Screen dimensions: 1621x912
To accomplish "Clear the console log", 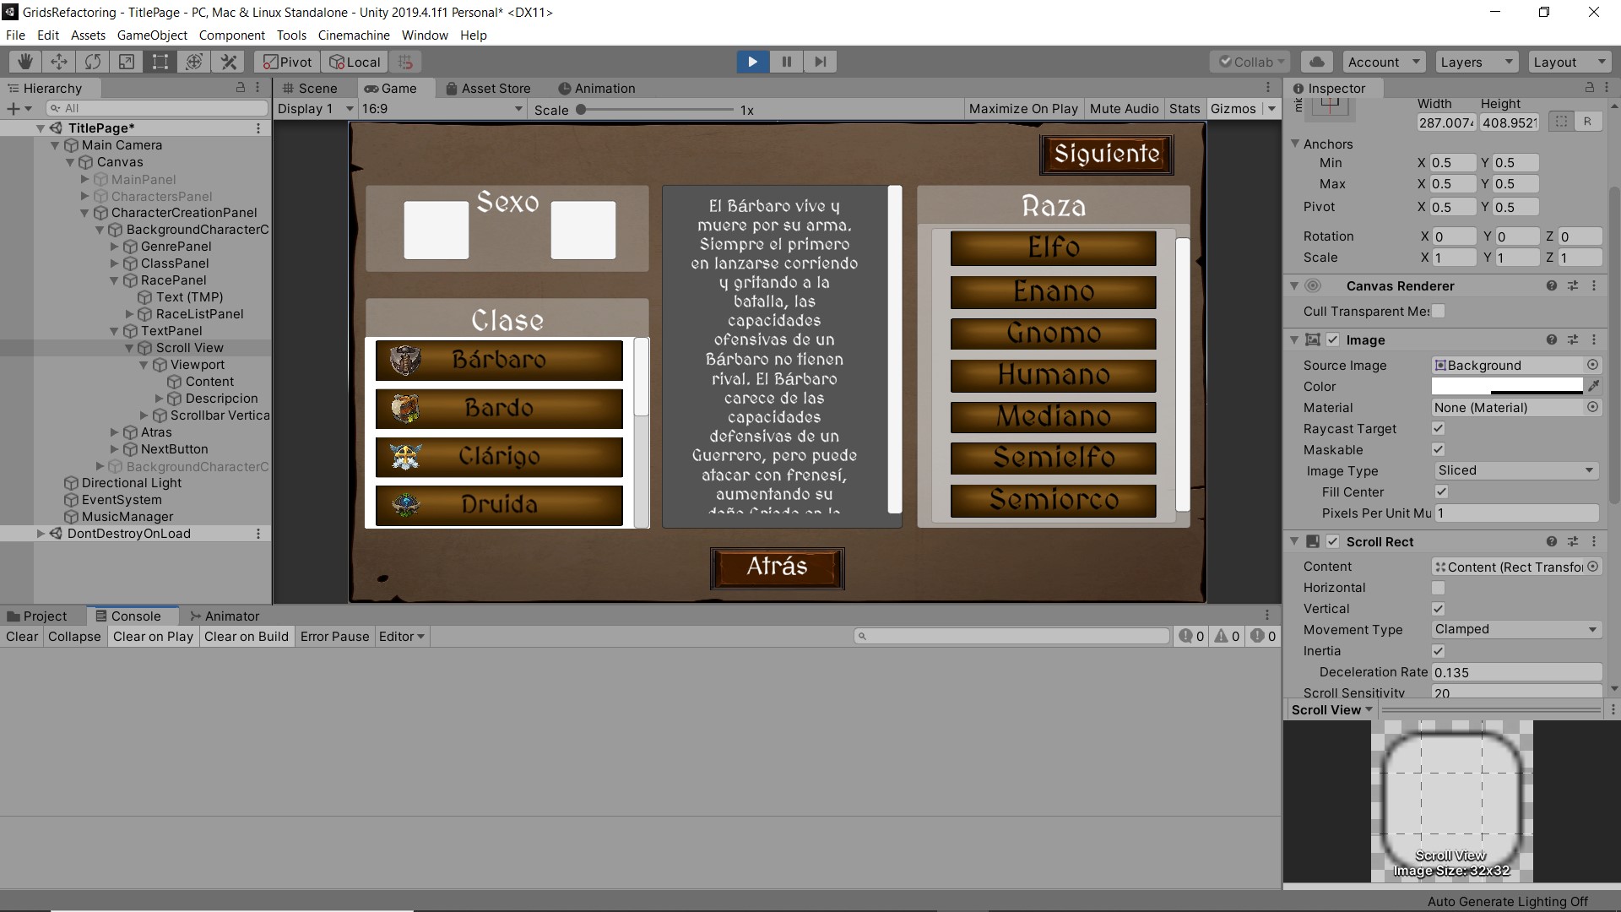I will coord(22,636).
